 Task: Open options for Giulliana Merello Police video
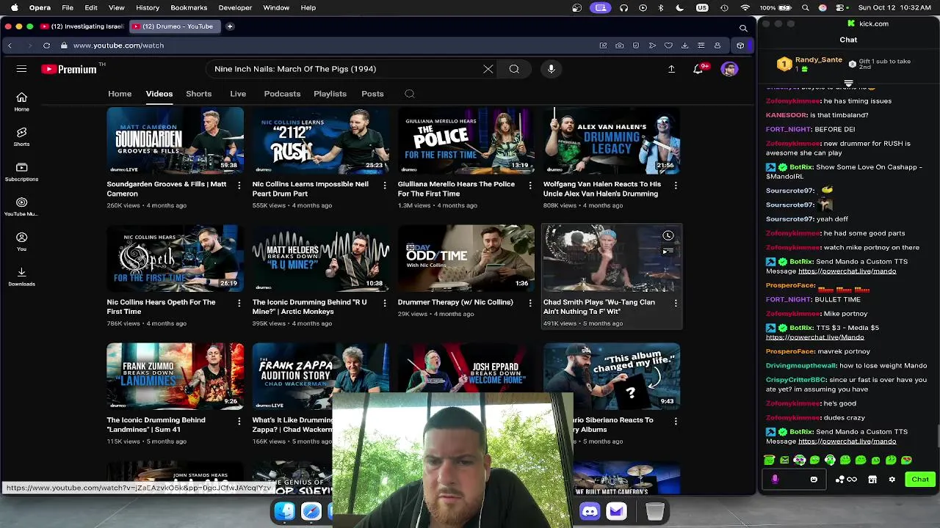[530, 186]
